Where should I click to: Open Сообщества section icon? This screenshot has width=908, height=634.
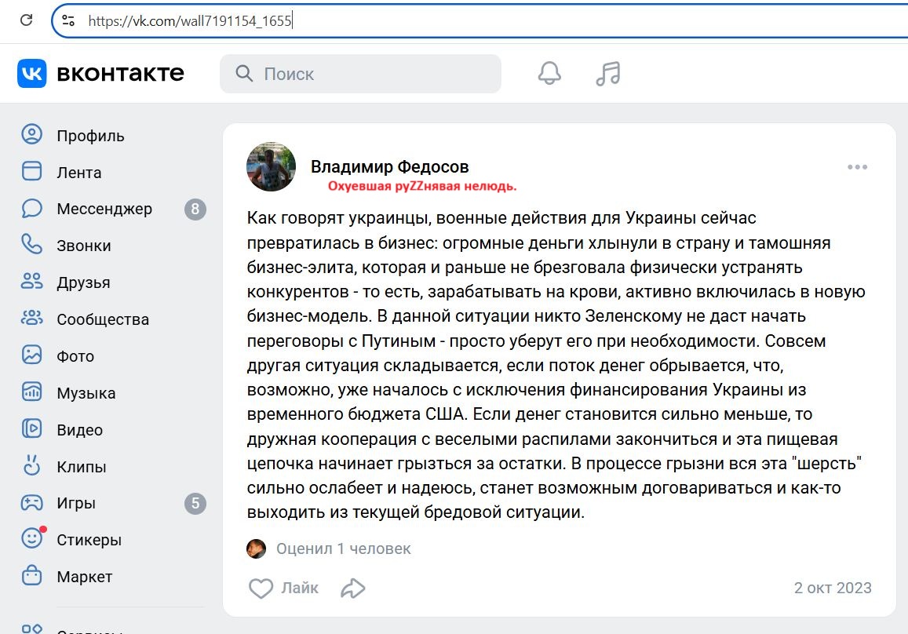click(x=31, y=319)
